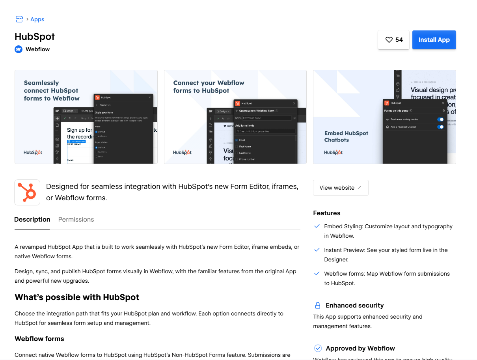The width and height of the screenshot is (477, 360).
Task: Click the HubSpot logo in second screenshot
Action: click(183, 152)
